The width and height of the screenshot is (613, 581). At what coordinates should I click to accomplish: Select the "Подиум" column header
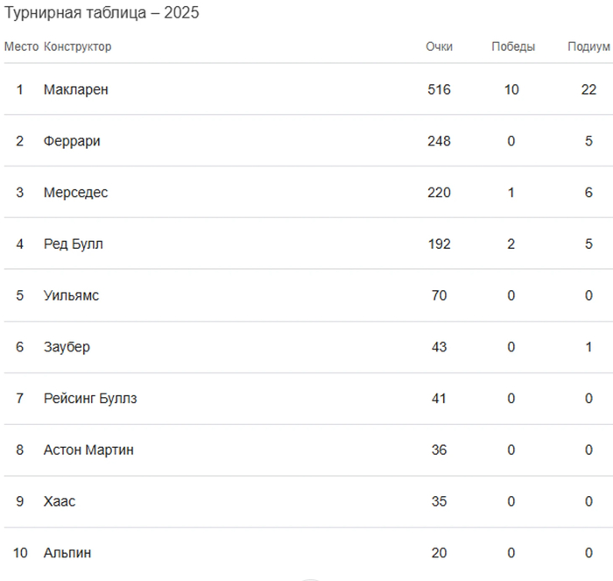pos(588,46)
